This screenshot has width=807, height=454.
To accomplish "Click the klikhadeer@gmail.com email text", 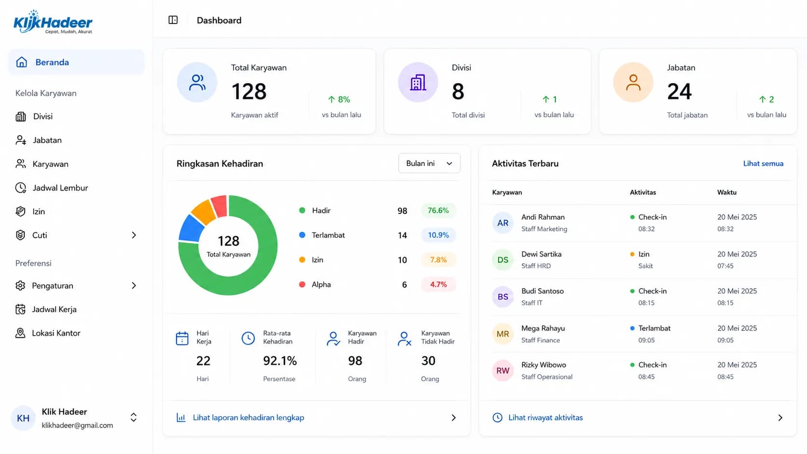I will click(x=77, y=425).
